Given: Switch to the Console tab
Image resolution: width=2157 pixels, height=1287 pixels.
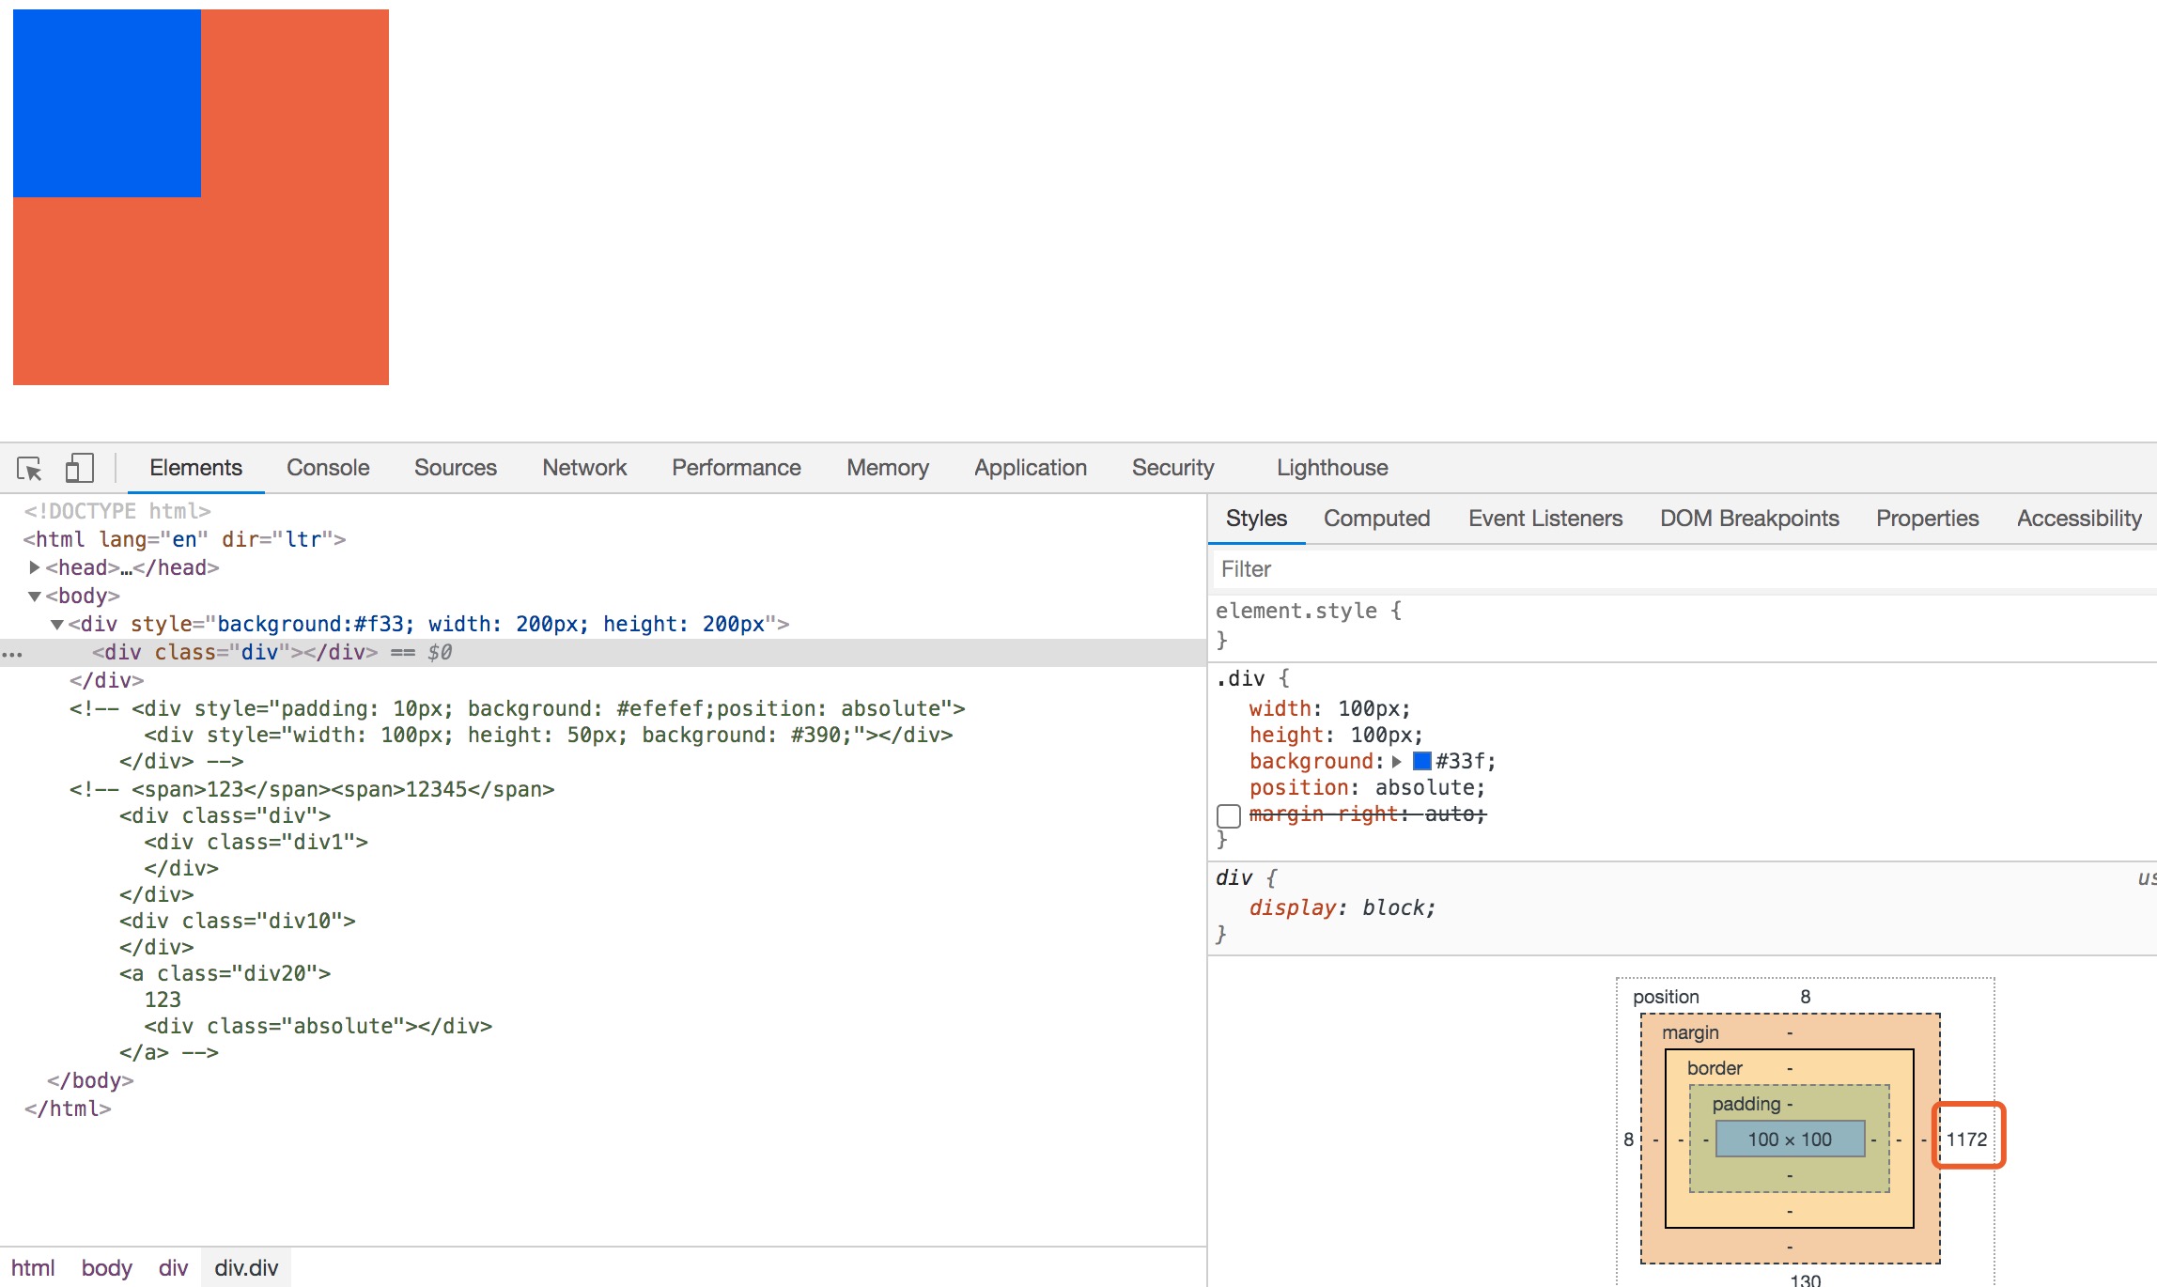Looking at the screenshot, I should [x=326, y=467].
